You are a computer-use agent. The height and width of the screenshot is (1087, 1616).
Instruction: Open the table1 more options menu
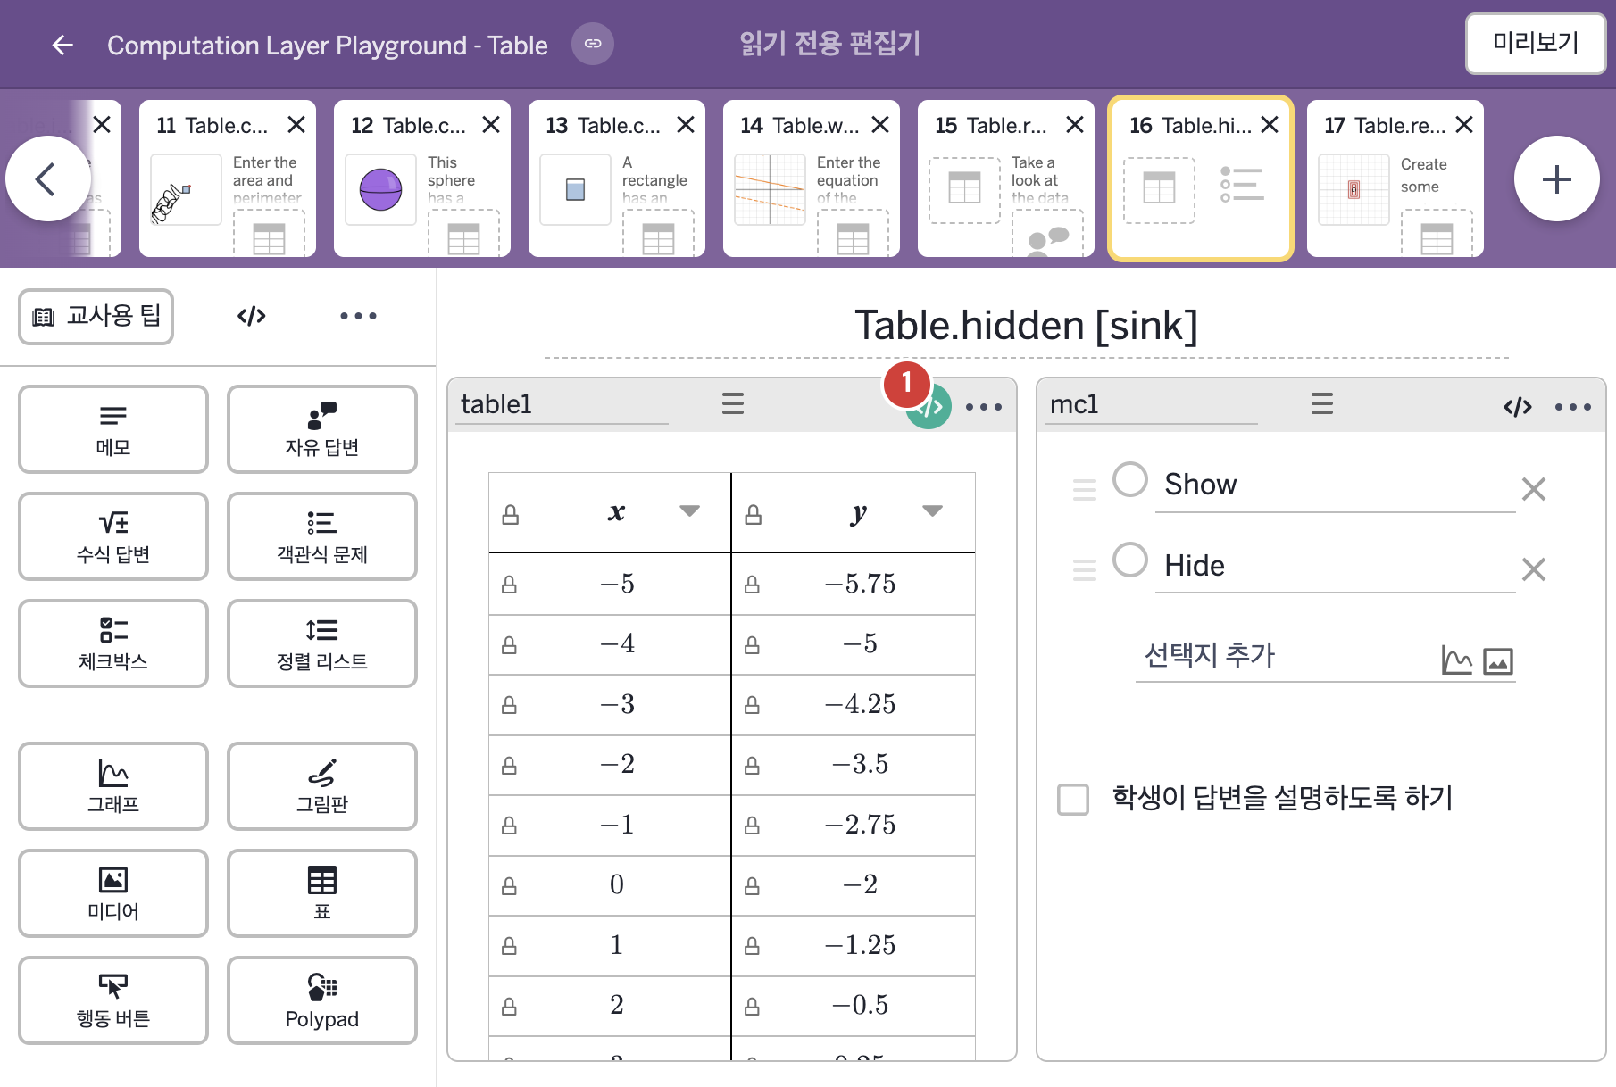coord(984,407)
